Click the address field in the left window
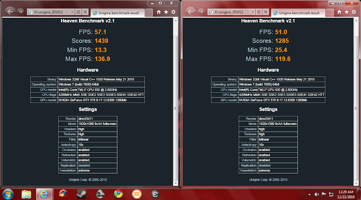The width and height of the screenshot is (361, 200). [49, 12]
